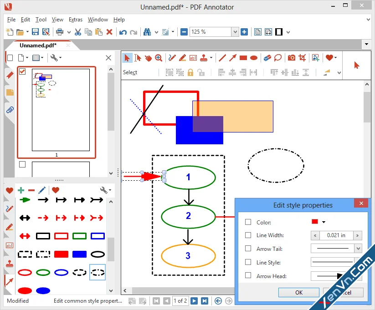The width and height of the screenshot is (375, 310).
Task: Open the document tabs list dropdown
Action: (366, 45)
